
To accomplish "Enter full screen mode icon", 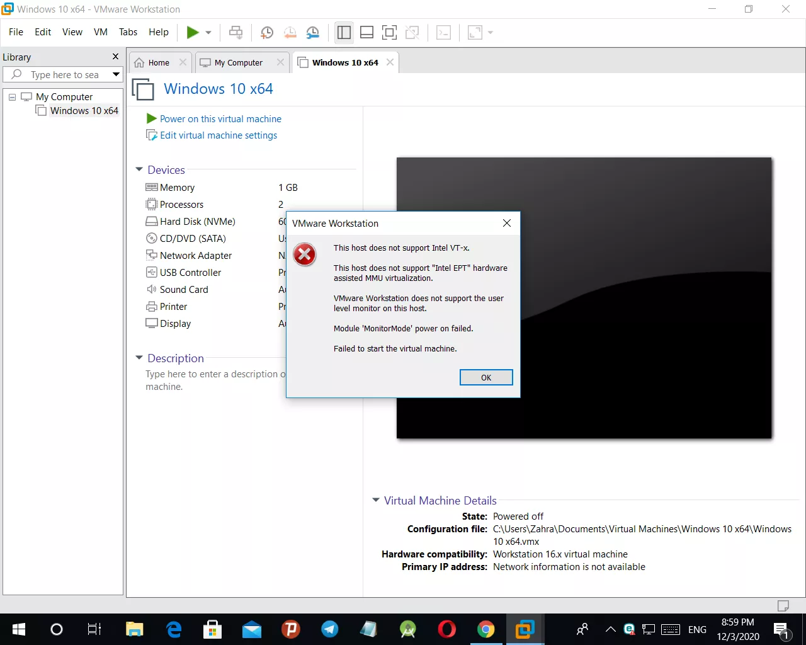I will 390,32.
